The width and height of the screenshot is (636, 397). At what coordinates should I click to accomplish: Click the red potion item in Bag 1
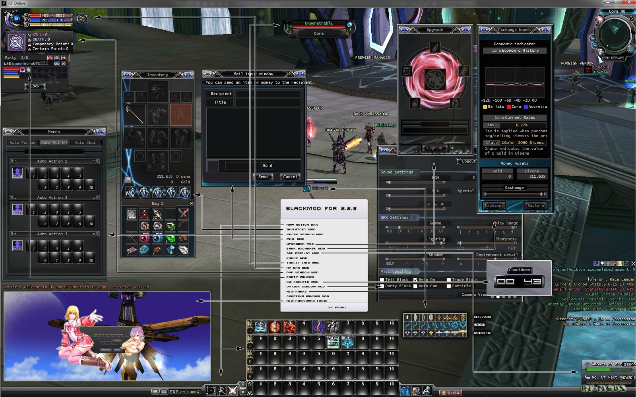145,214
